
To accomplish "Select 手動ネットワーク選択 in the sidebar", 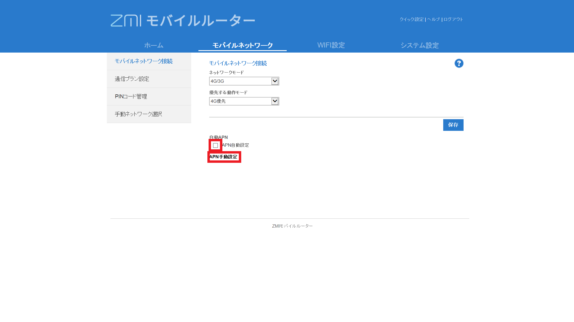I will (x=138, y=114).
